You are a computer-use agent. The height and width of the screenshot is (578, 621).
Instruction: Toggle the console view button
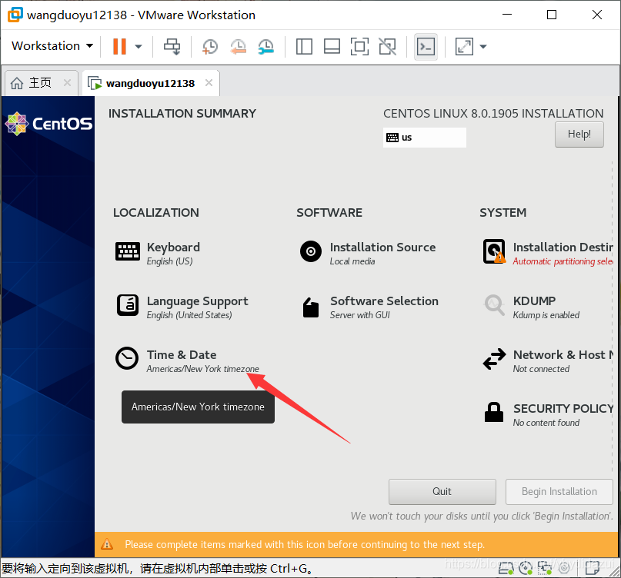(426, 47)
